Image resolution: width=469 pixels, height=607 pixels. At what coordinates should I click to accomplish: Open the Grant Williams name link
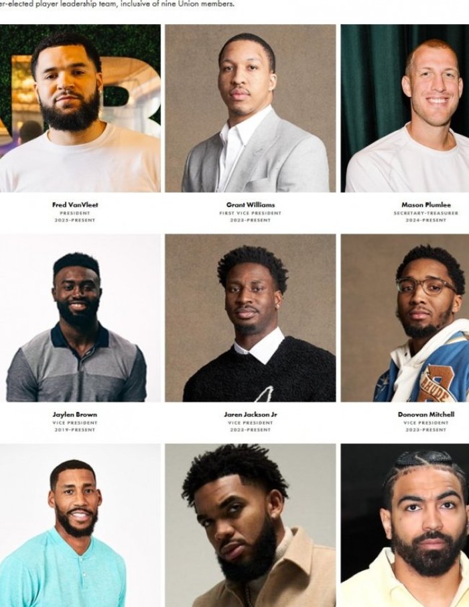pyautogui.click(x=251, y=205)
